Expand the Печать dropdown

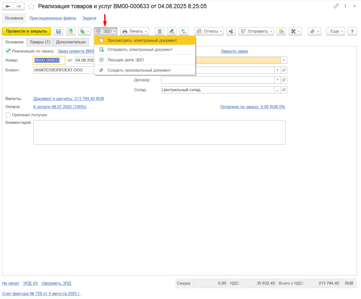click(x=134, y=31)
